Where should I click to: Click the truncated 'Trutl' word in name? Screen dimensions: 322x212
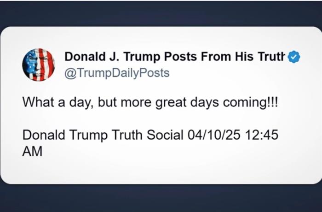pyautogui.click(x=272, y=56)
